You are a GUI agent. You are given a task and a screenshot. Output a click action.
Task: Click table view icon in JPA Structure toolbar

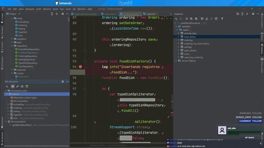point(27,86)
